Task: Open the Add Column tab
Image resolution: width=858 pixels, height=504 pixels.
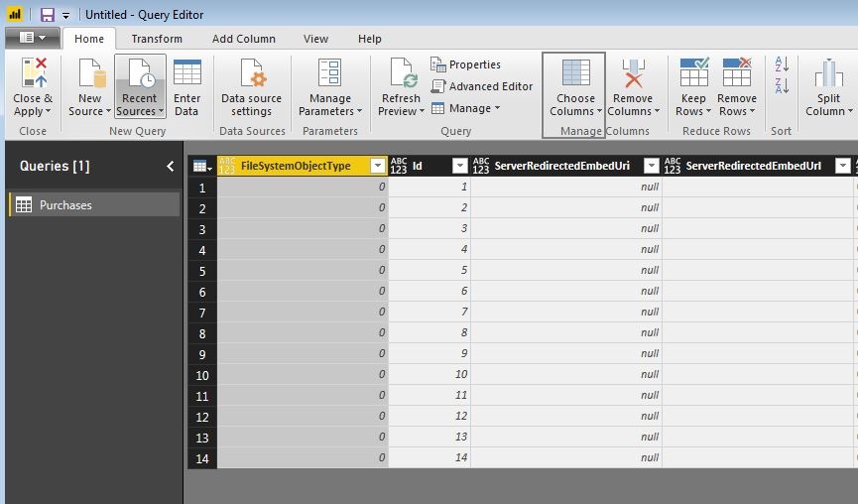Action: click(x=243, y=39)
